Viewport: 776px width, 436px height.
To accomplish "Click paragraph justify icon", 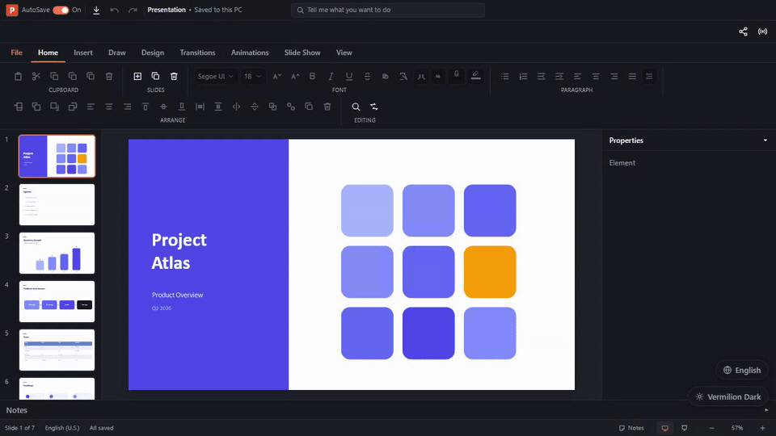I will 632,76.
